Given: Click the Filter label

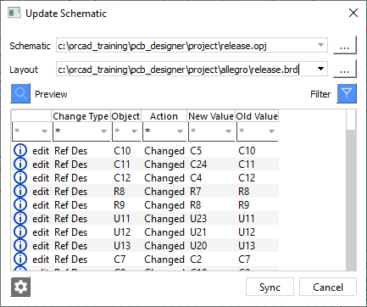Looking at the screenshot, I should (x=320, y=94).
